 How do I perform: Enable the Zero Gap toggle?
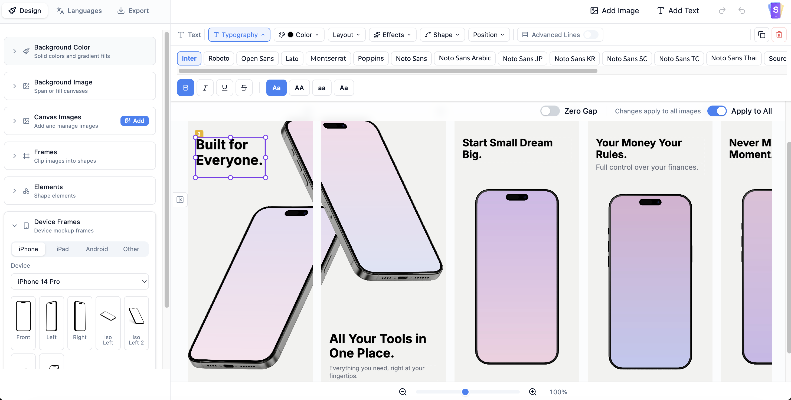click(550, 111)
